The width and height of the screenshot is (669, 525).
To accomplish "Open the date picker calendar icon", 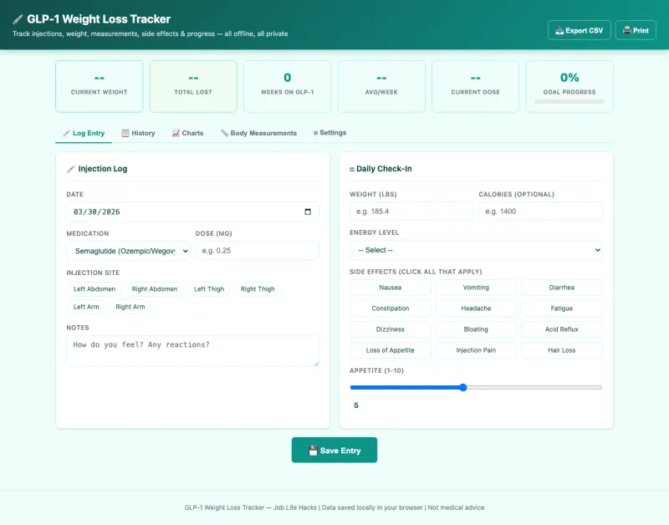I will [x=308, y=212].
